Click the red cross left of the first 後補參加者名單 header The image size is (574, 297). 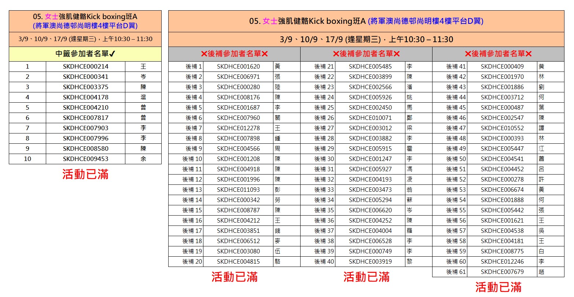point(204,54)
